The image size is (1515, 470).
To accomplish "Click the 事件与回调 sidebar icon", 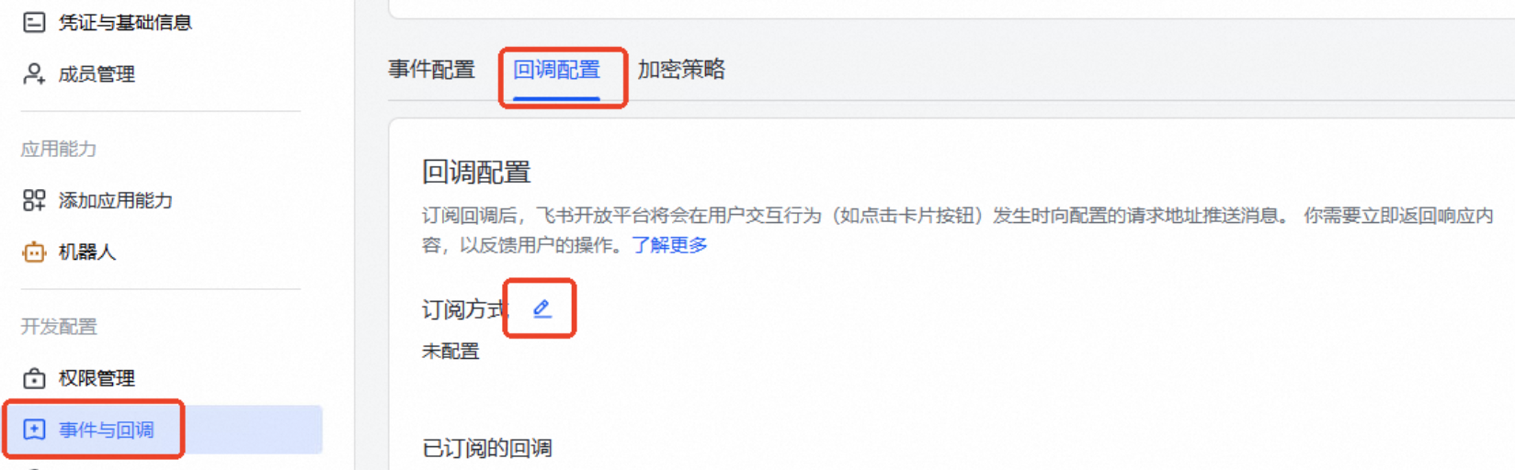I will click(34, 430).
